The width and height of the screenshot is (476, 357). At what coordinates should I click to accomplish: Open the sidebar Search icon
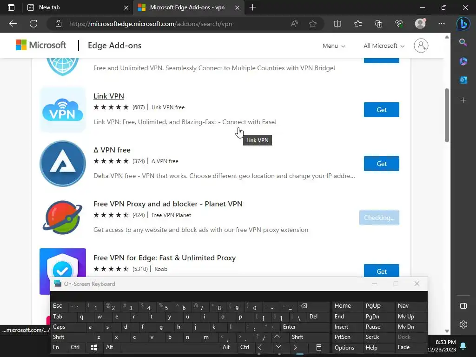[x=463, y=42]
